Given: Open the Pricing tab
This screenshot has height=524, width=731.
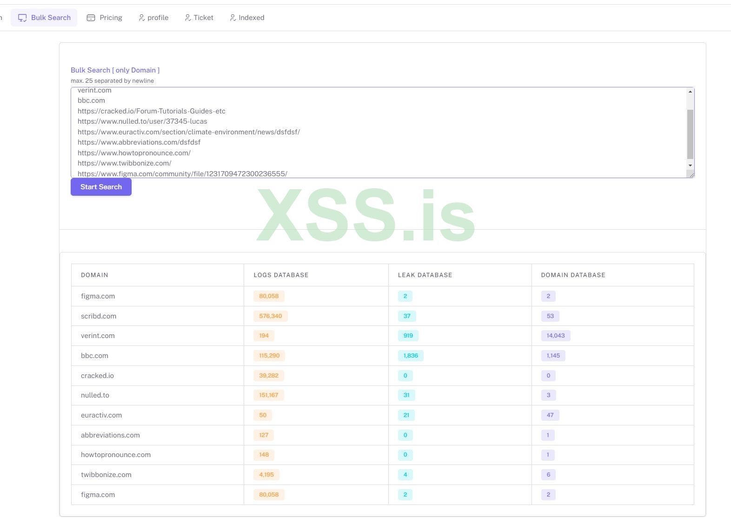Looking at the screenshot, I should click(105, 18).
